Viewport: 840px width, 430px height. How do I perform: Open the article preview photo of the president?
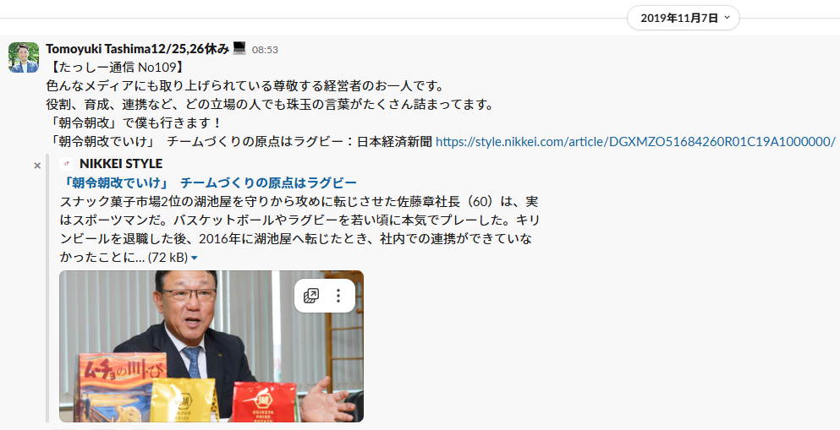(211, 346)
